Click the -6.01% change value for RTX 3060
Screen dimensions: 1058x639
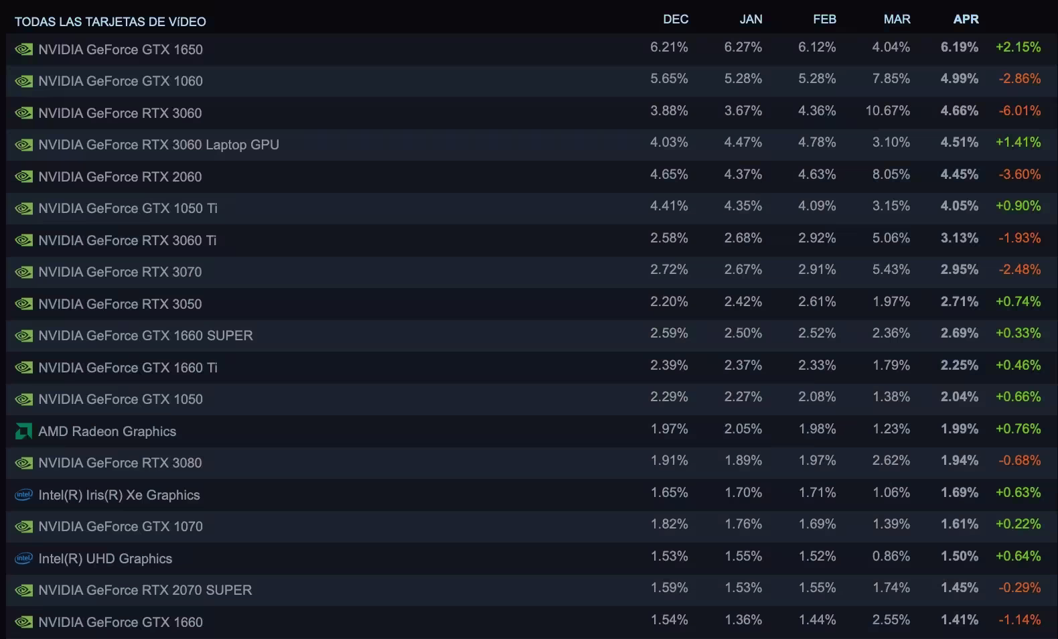click(1019, 111)
